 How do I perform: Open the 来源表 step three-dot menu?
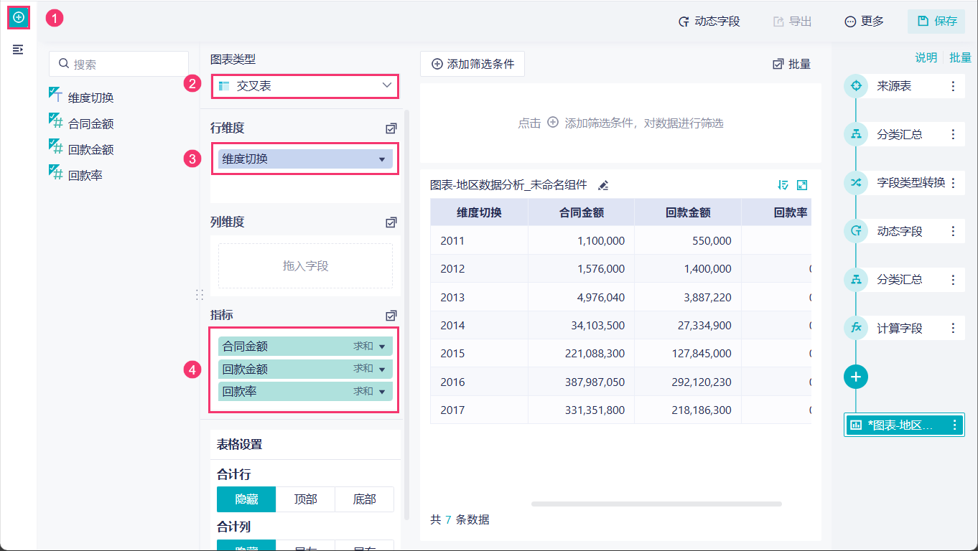tap(953, 86)
